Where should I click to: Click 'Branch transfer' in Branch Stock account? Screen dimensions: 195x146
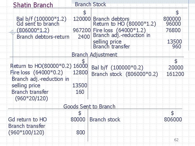[111, 47]
